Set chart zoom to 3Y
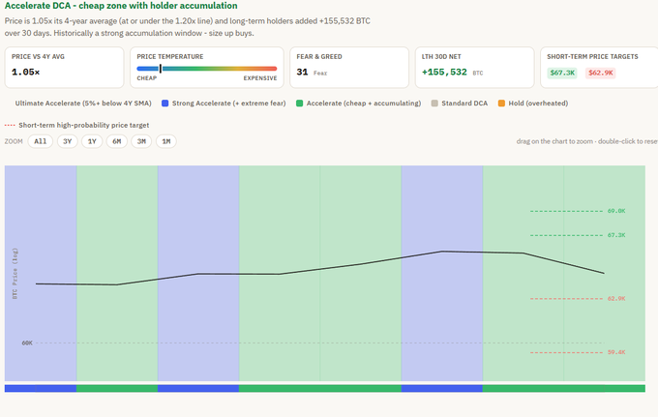 pos(67,141)
